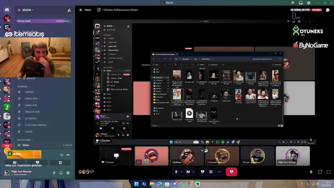Open activities icon in call controls bar
The image size is (334, 188).
pyautogui.click(x=211, y=172)
